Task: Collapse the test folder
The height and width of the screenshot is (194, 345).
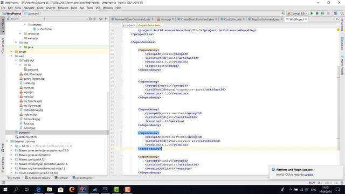Action: 16,43
